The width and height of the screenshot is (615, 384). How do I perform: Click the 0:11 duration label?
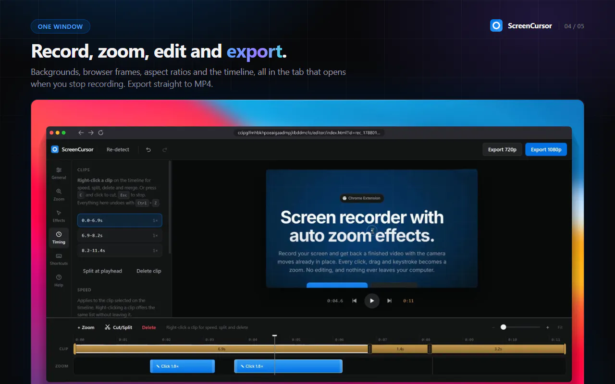408,301
